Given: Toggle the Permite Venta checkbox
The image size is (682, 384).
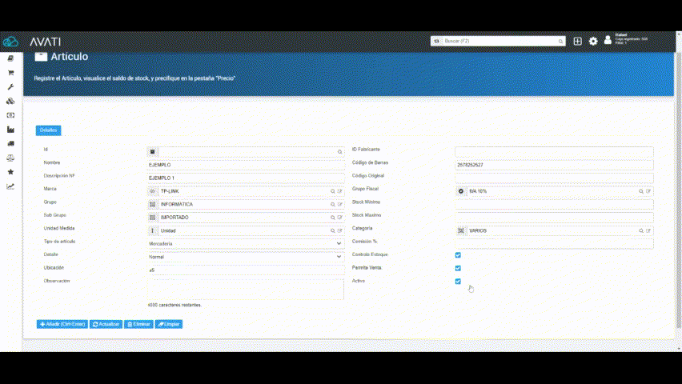Looking at the screenshot, I should click(458, 268).
